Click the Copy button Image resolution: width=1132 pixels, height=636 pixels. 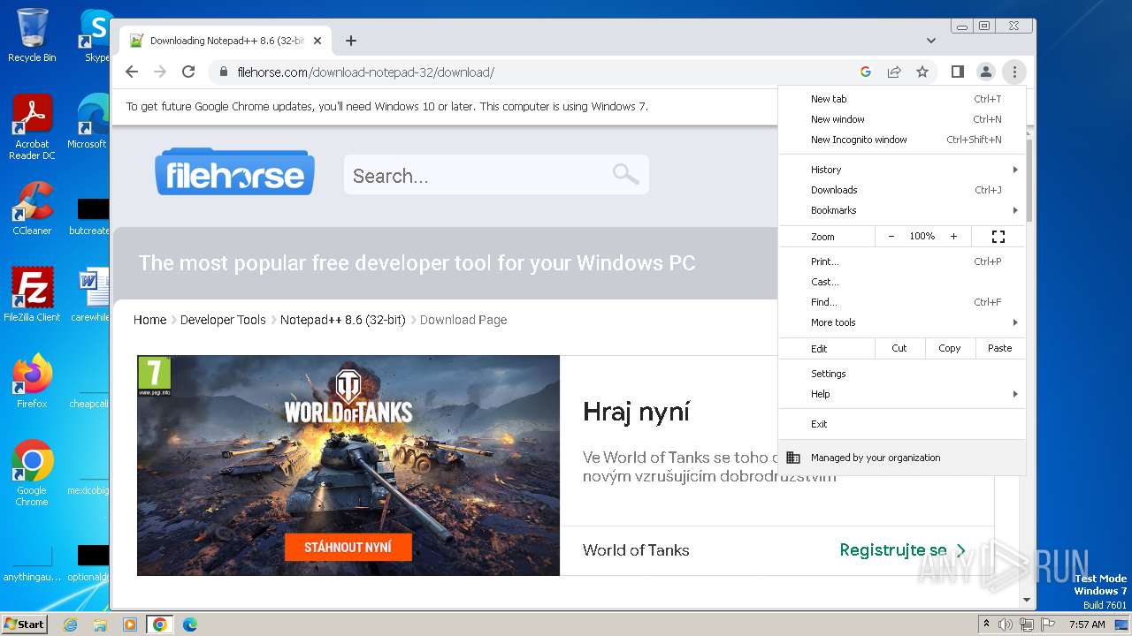click(949, 348)
